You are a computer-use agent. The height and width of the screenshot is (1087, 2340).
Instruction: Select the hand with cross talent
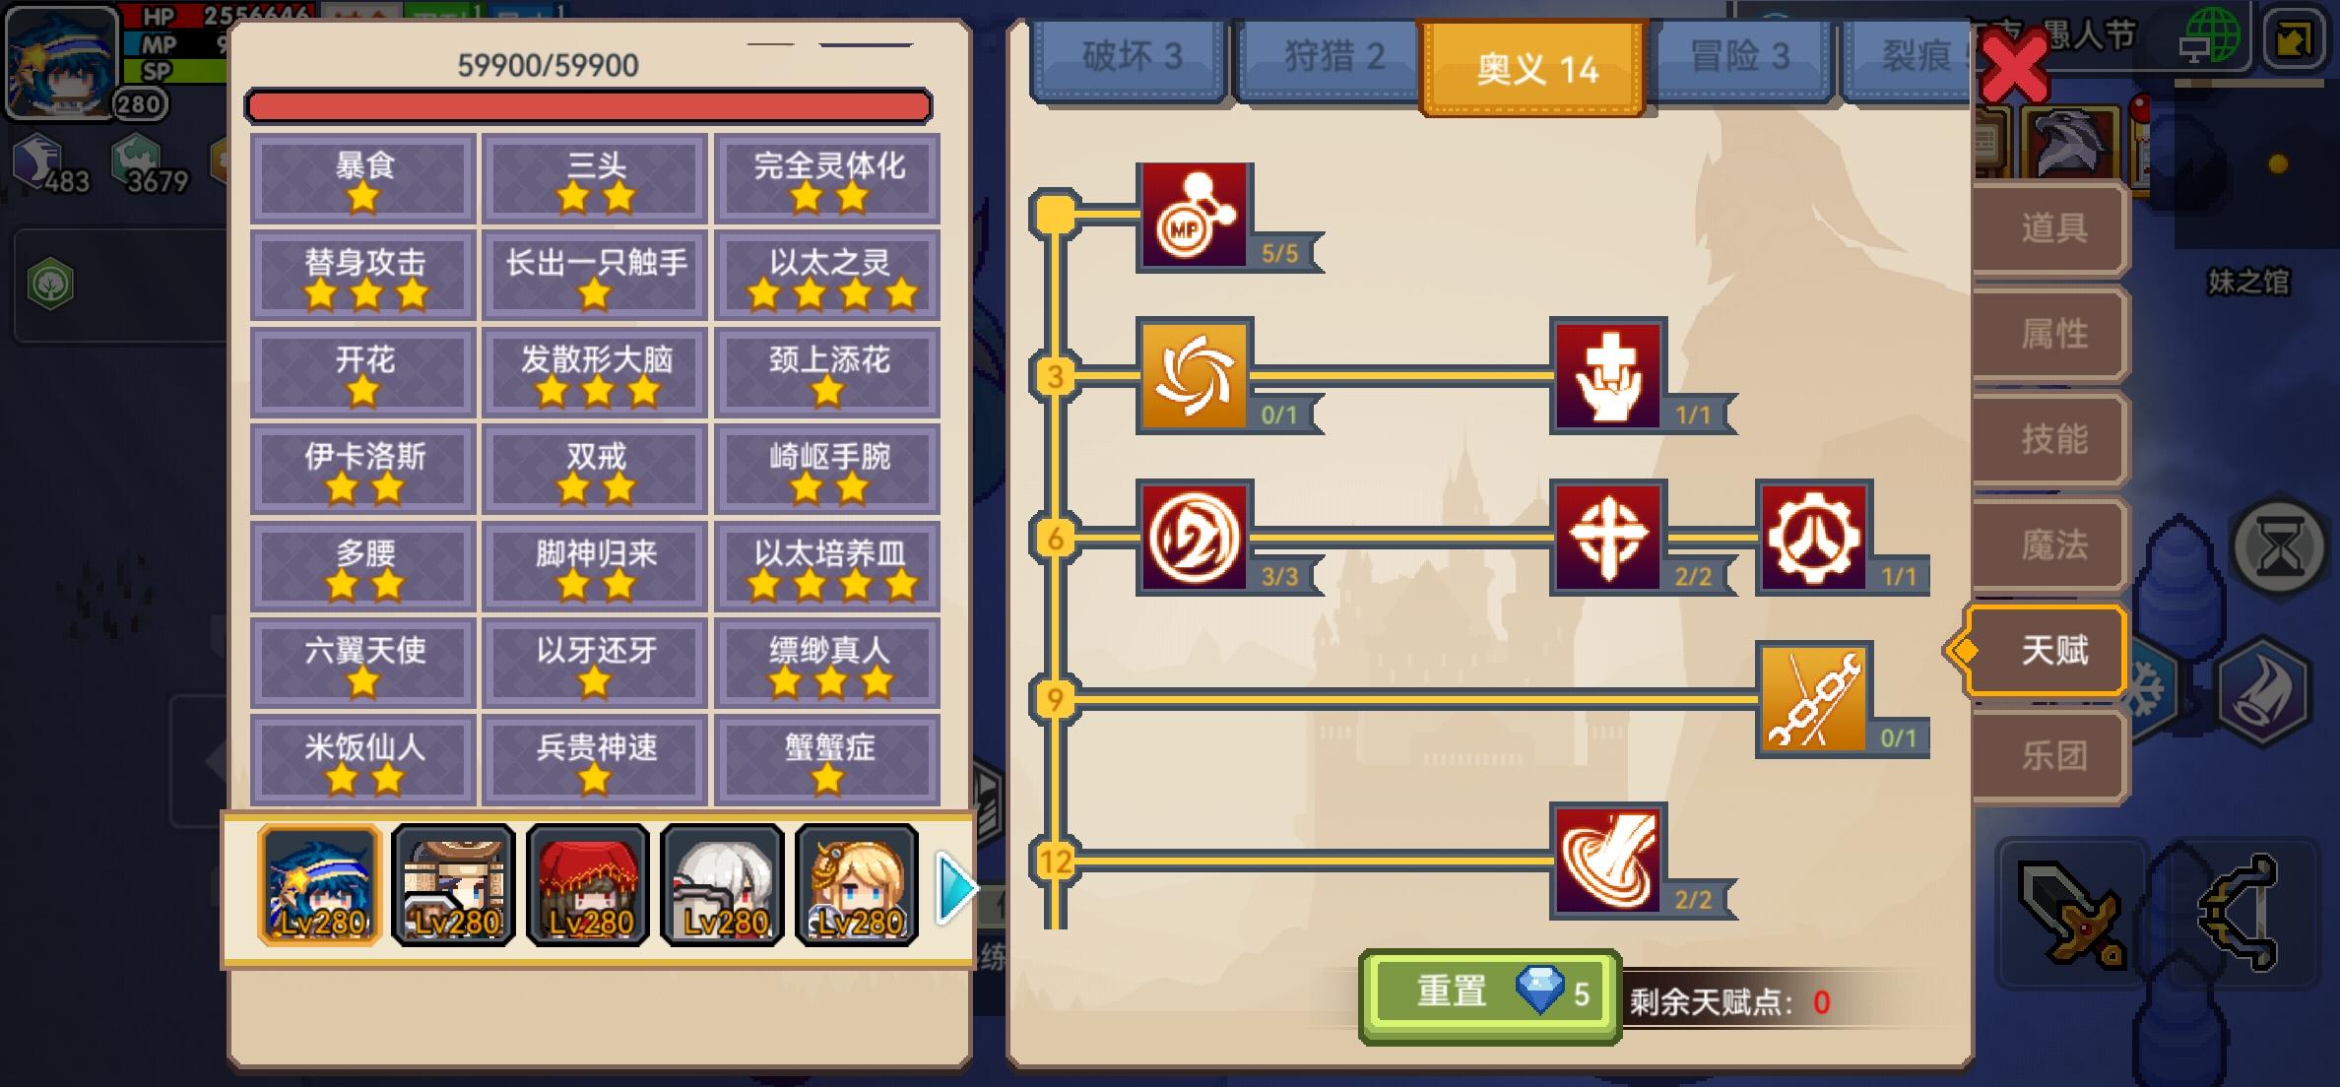point(1607,375)
